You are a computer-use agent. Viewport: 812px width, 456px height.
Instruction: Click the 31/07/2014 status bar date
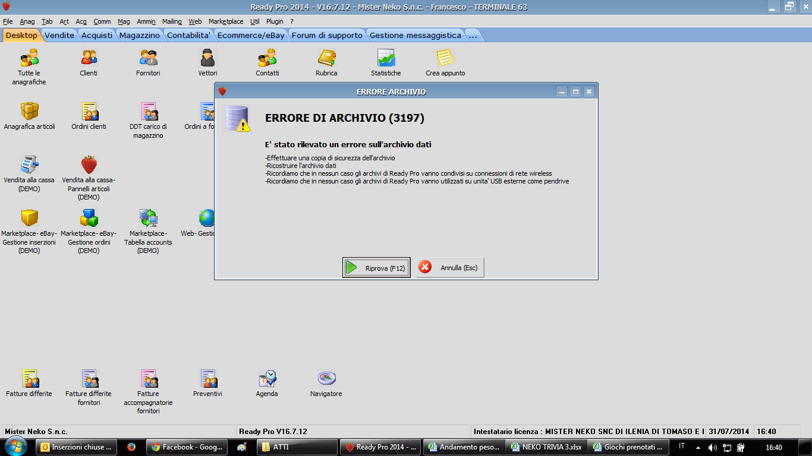coord(730,432)
